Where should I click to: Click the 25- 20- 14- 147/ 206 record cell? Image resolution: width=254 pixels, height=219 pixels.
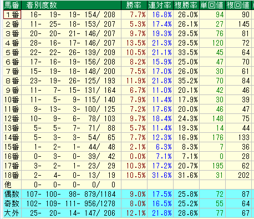[71, 213]
